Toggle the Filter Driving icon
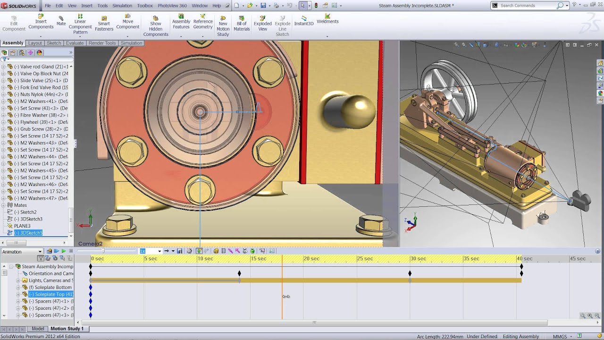The width and height of the screenshot is (604, 340). tap(55, 258)
